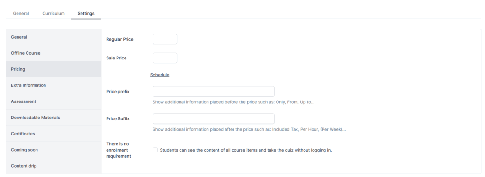Focus the Sale Price input box
This screenshot has width=485, height=177.
165,58
